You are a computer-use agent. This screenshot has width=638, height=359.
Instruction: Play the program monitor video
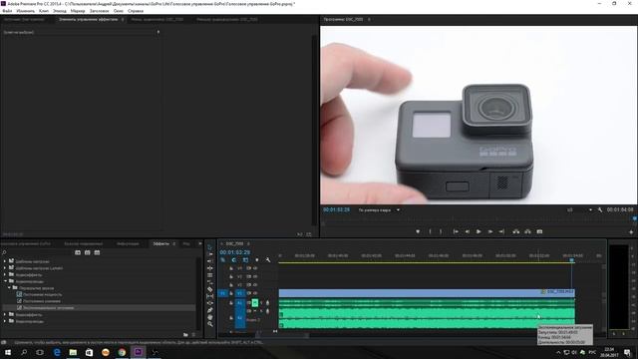pos(478,231)
